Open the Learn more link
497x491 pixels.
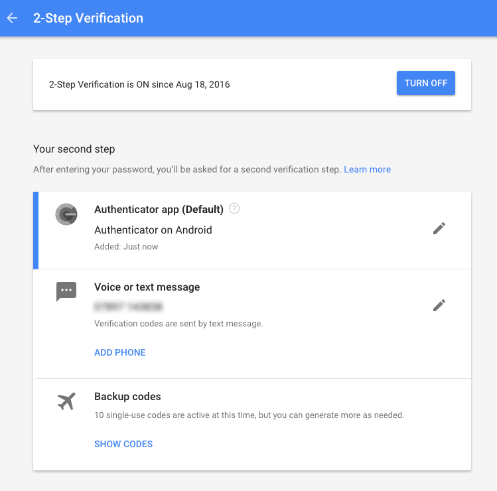[367, 169]
